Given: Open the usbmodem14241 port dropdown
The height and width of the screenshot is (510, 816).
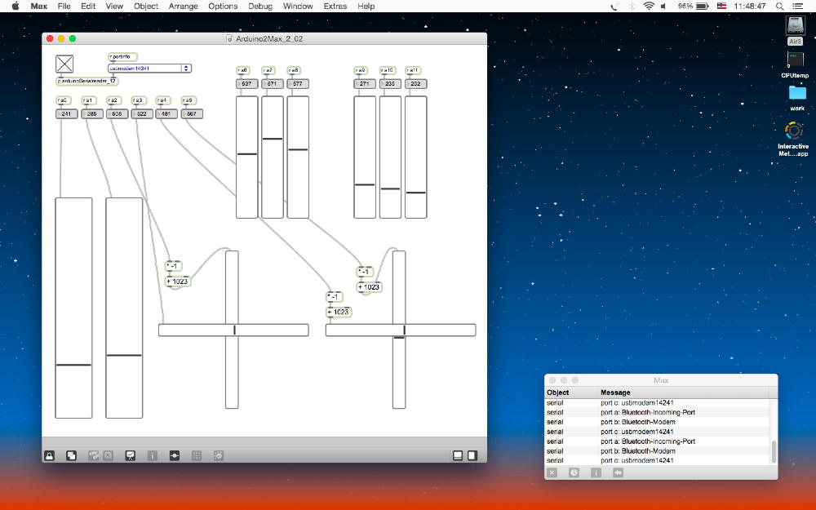Looking at the screenshot, I should tap(149, 69).
